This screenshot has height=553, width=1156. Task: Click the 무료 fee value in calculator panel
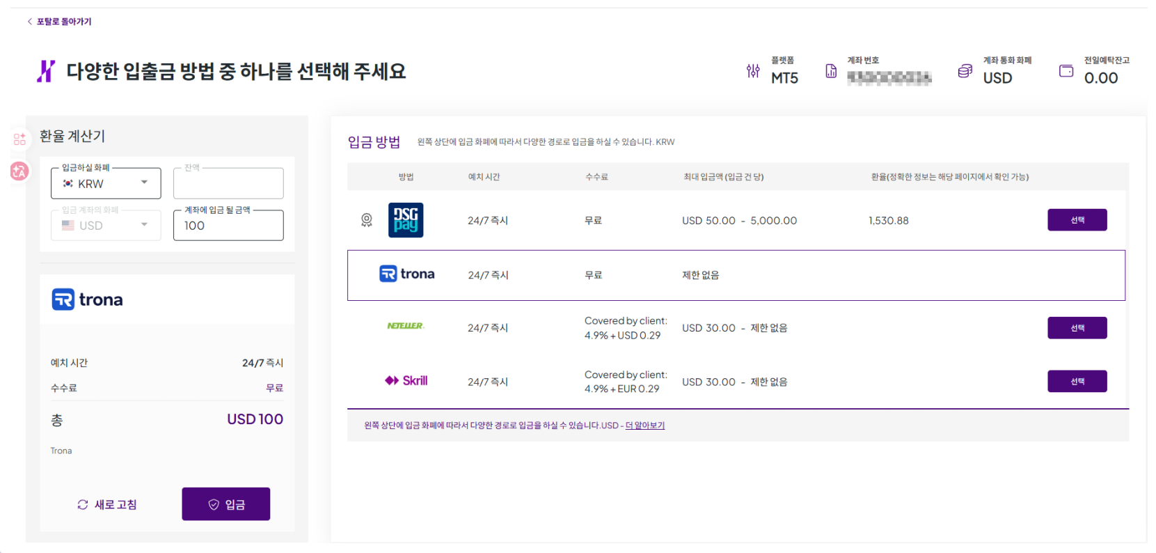[x=275, y=388]
